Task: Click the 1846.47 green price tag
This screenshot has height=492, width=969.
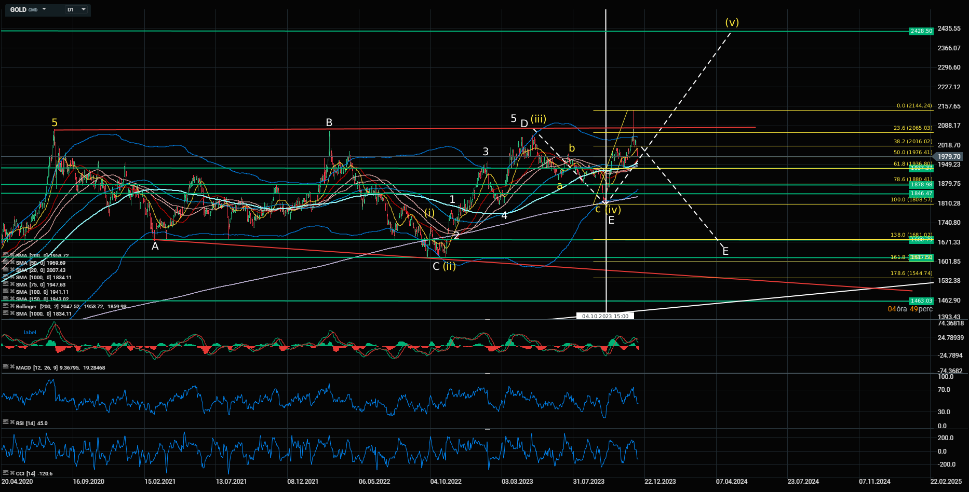Action: point(921,194)
